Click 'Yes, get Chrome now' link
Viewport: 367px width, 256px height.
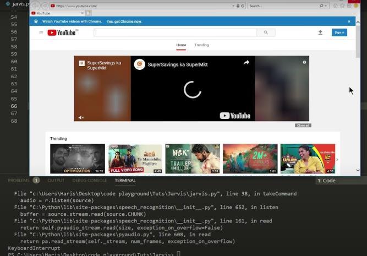point(124,21)
